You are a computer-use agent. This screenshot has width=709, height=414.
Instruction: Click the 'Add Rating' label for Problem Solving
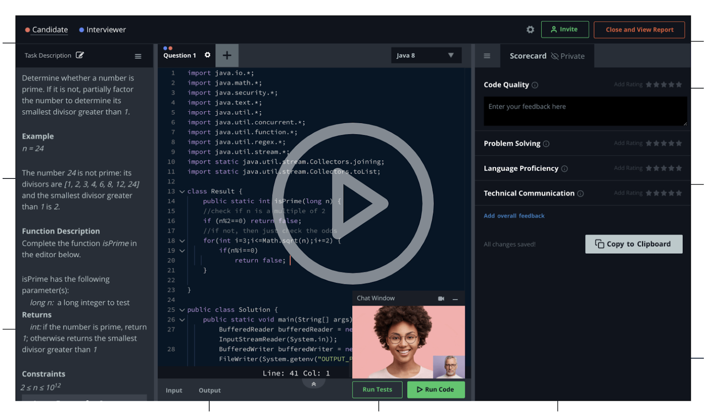[628, 143]
